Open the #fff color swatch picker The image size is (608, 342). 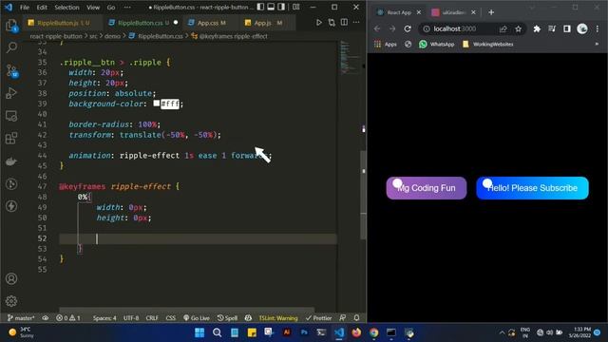156,104
